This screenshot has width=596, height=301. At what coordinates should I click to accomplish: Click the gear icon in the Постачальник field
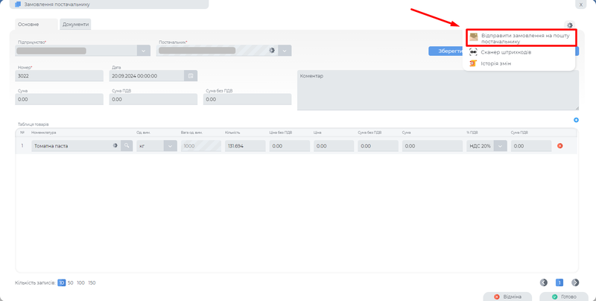click(x=272, y=51)
